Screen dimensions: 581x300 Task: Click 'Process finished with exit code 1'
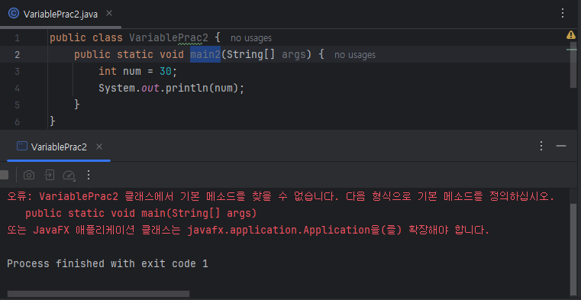coord(108,263)
